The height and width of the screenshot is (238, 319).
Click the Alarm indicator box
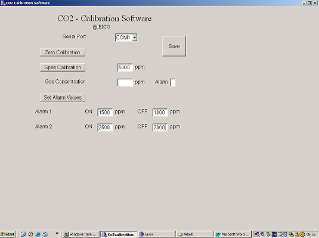(172, 82)
